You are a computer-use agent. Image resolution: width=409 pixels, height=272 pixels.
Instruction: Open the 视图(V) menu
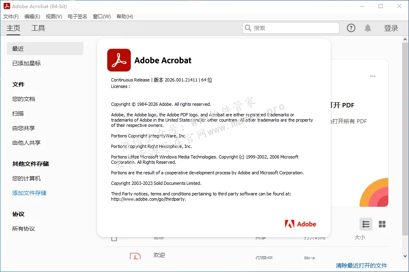click(54, 16)
